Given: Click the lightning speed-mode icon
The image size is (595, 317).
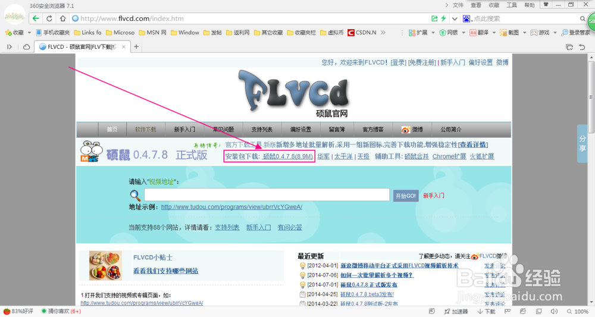Looking at the screenshot, I should [443, 18].
